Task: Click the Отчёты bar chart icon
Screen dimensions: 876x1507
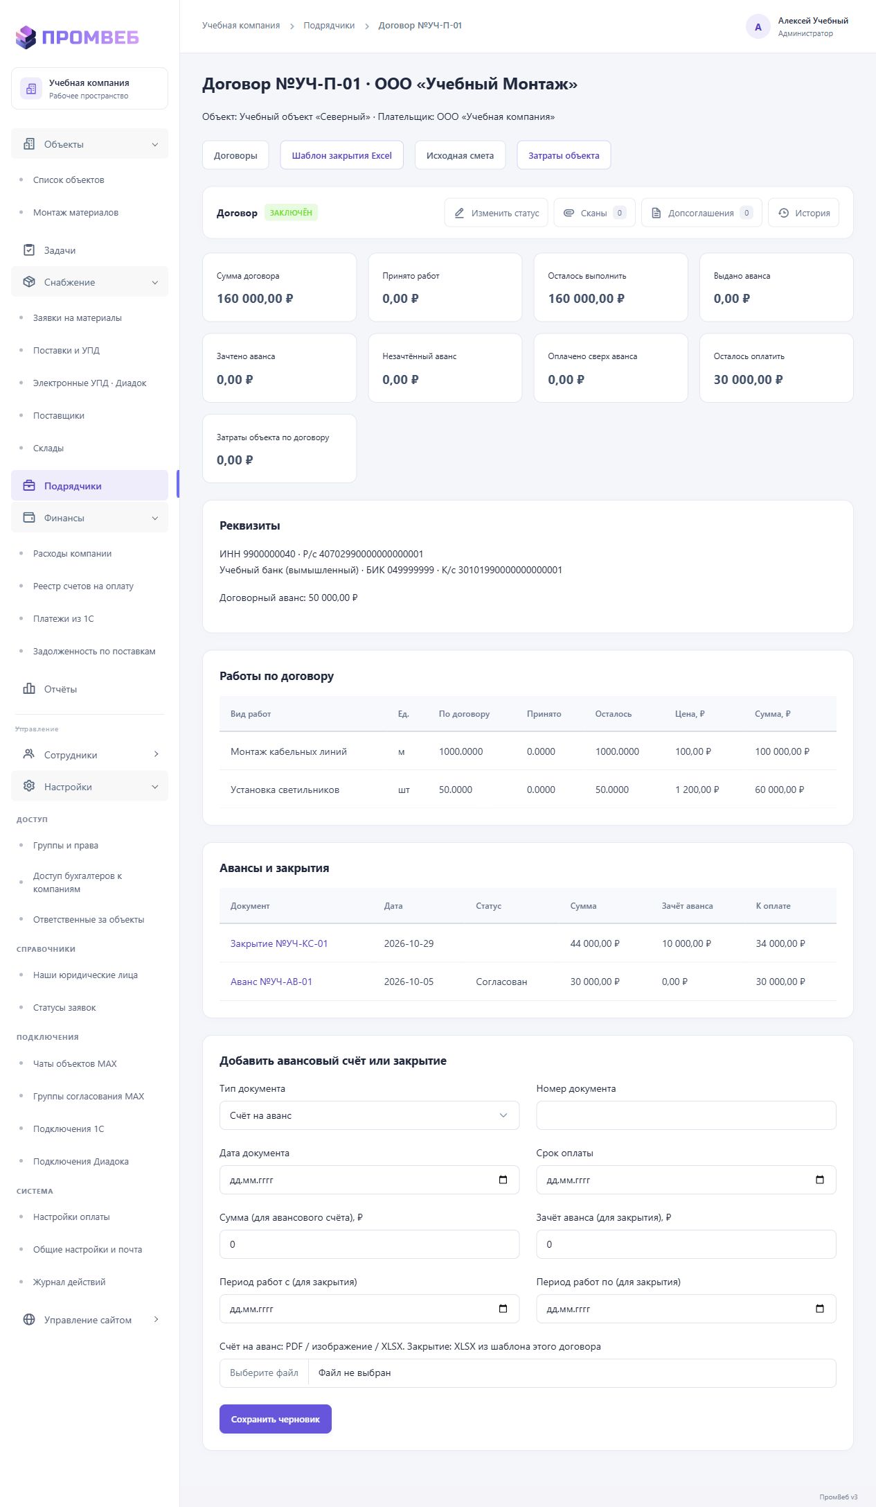Action: 29,689
